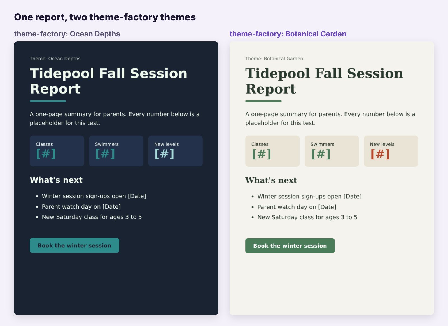Click 'Winter session sign-ups open [Date]' in light card
The height and width of the screenshot is (326, 448).
tap(310, 196)
